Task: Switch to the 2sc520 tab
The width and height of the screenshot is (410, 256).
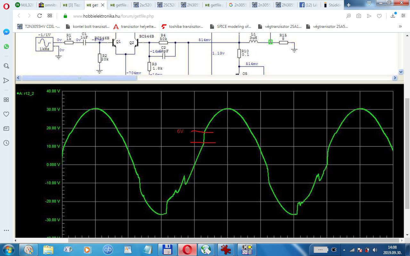Action: (x=143, y=5)
